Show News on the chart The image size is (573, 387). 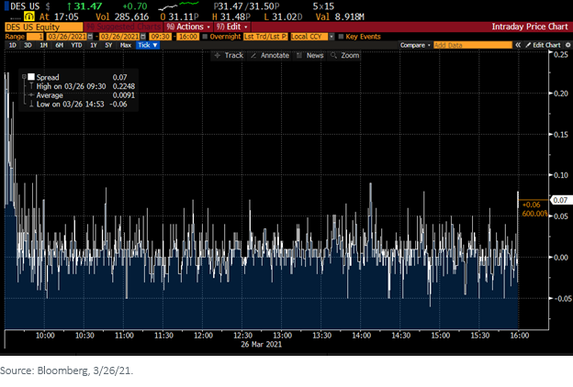pyautogui.click(x=310, y=56)
